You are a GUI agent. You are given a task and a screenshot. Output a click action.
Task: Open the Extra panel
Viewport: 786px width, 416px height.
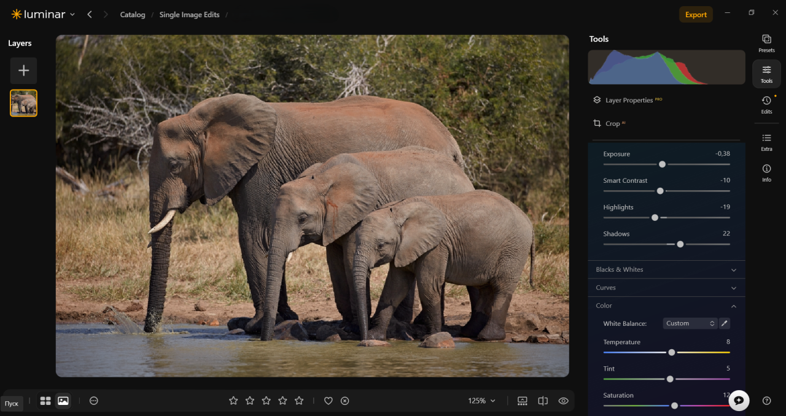pos(766,142)
